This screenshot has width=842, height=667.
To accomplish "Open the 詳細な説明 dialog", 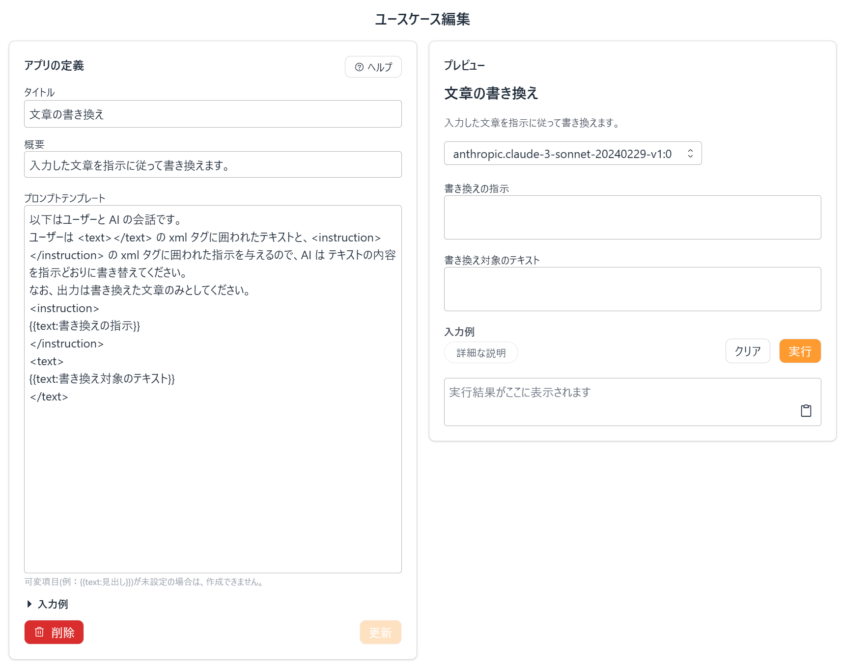I will pyautogui.click(x=480, y=352).
